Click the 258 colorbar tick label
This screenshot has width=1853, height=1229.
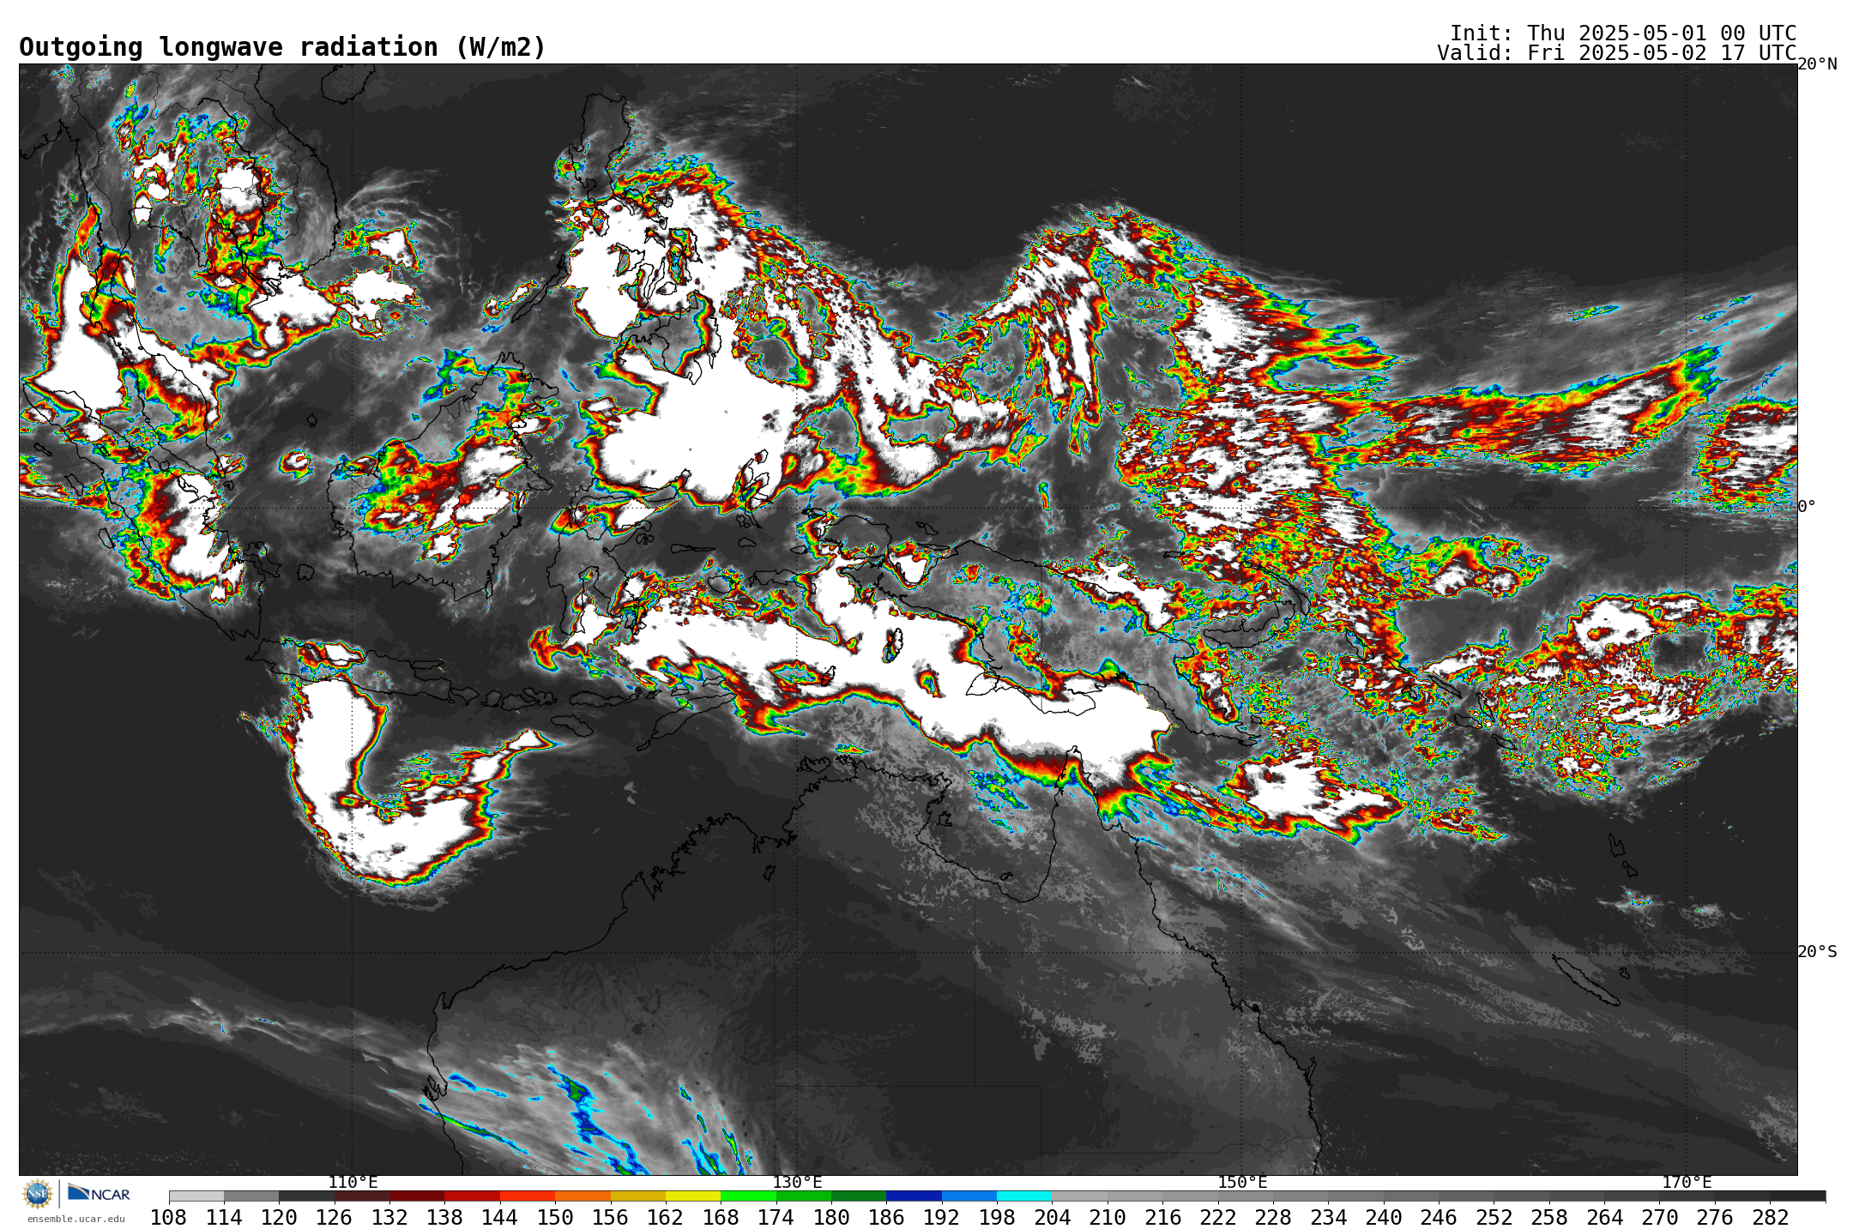[1548, 1218]
